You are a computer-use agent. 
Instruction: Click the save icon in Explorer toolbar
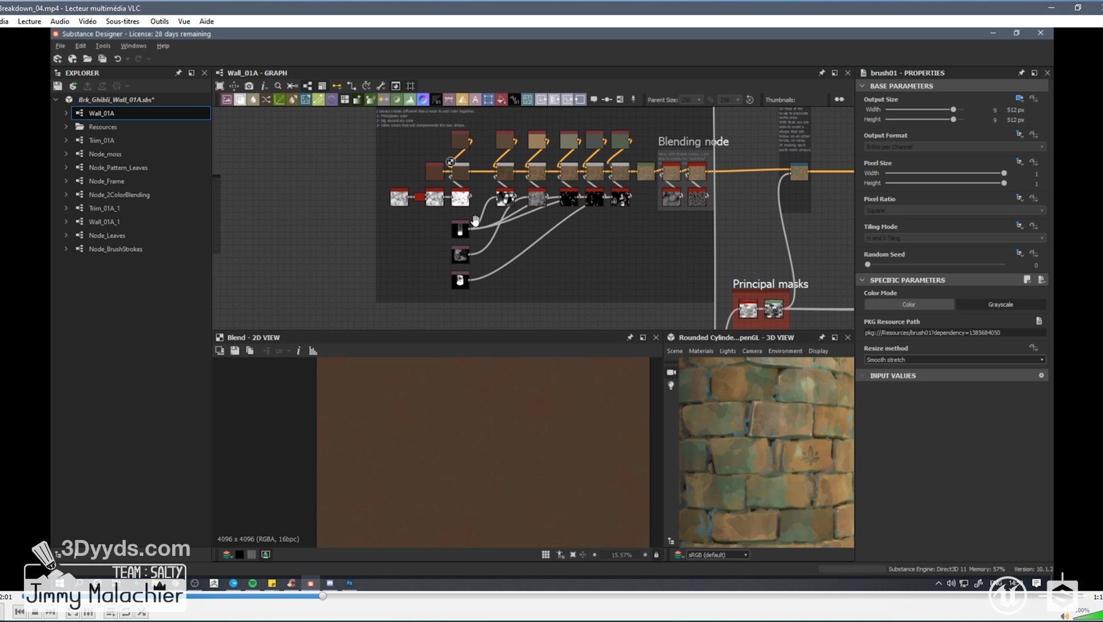pyautogui.click(x=58, y=86)
